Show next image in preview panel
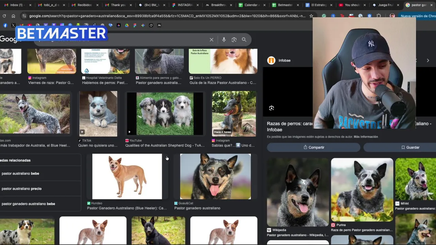The height and width of the screenshot is (245, 436). [x=428, y=61]
